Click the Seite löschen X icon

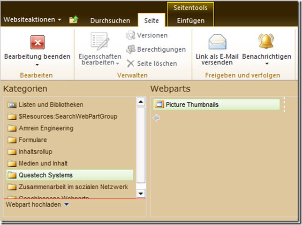pos(130,63)
